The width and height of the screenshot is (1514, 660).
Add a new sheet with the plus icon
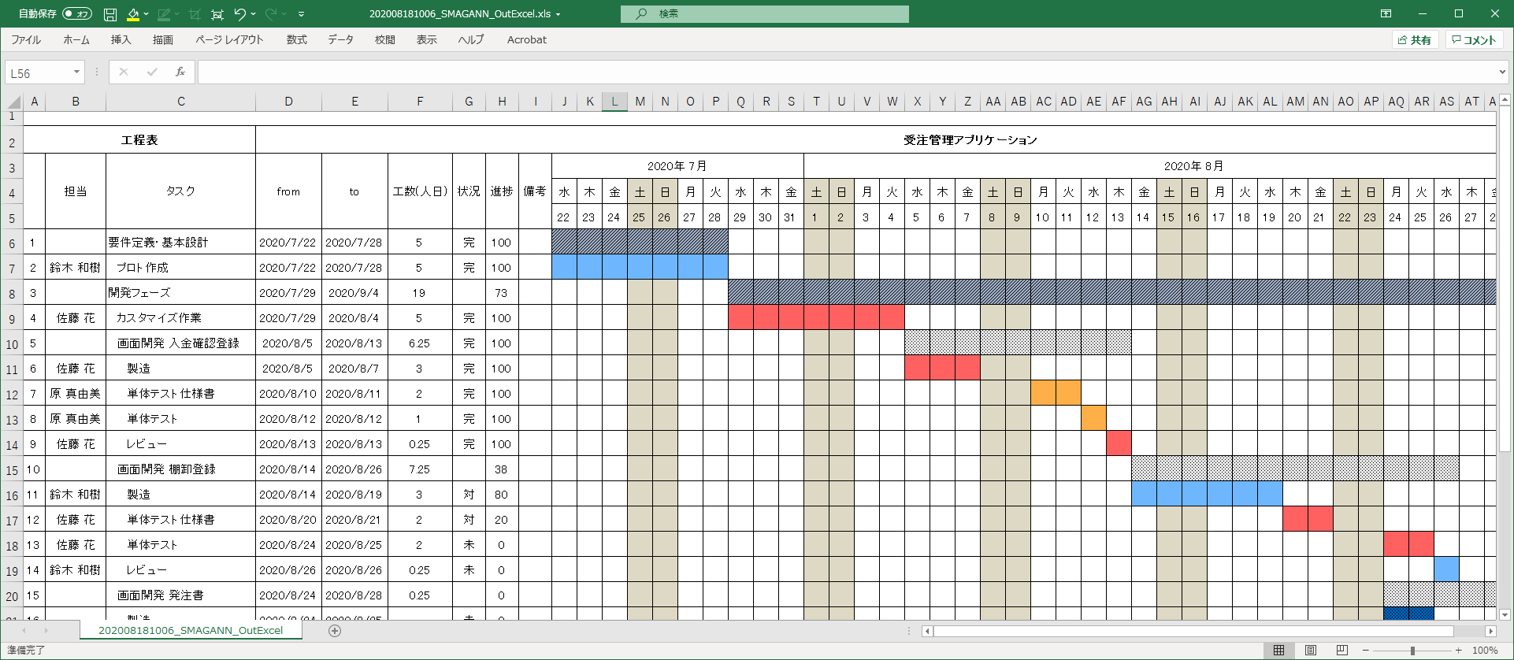(x=335, y=630)
